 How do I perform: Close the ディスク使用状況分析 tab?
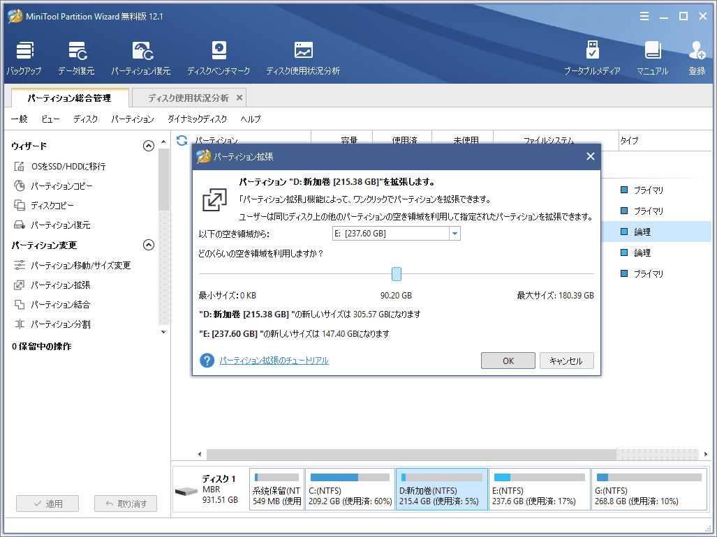[239, 98]
